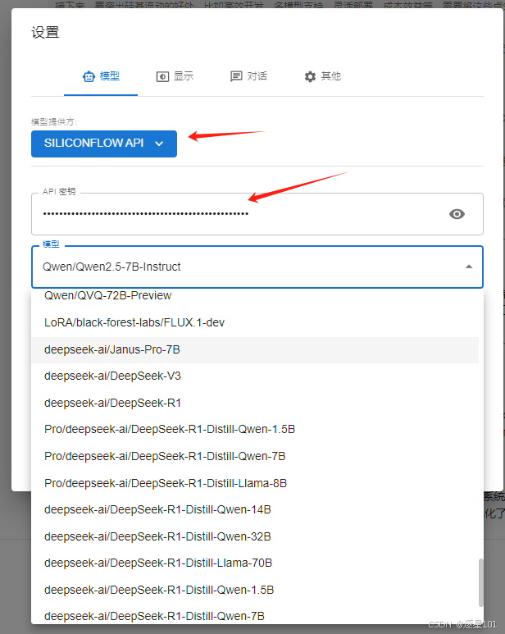Click the 模型提供方 label
Screen dimensions: 505x634
click(x=54, y=121)
